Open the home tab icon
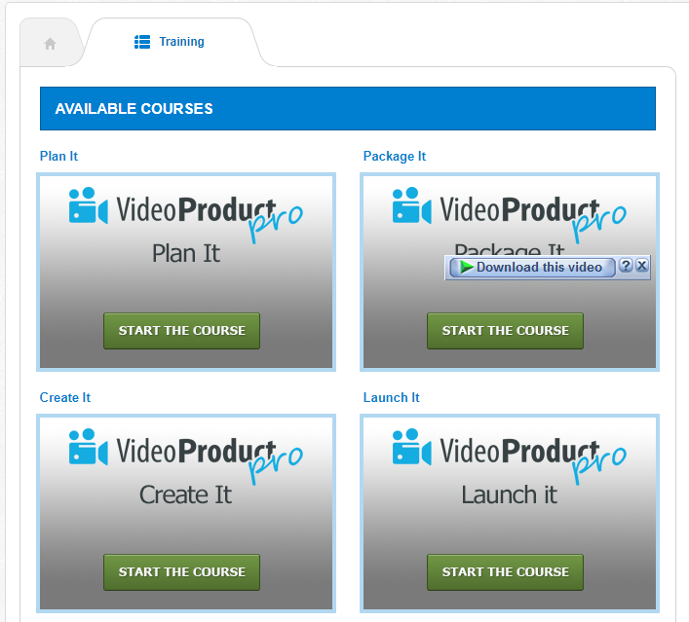 (x=50, y=44)
